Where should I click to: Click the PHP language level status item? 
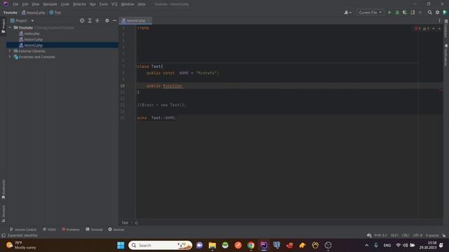coord(380,235)
